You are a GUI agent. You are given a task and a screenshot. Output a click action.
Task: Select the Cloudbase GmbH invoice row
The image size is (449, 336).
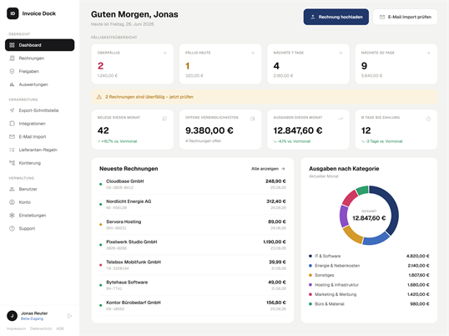tap(193, 184)
